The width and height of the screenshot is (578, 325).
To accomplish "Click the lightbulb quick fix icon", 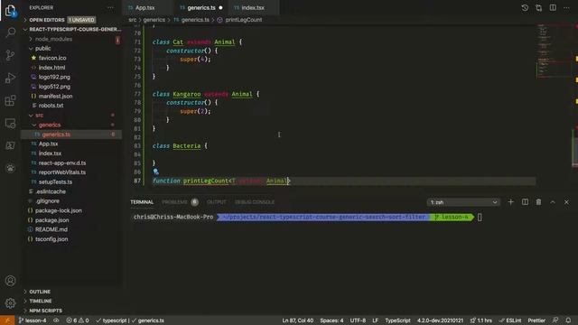I will coord(155,172).
